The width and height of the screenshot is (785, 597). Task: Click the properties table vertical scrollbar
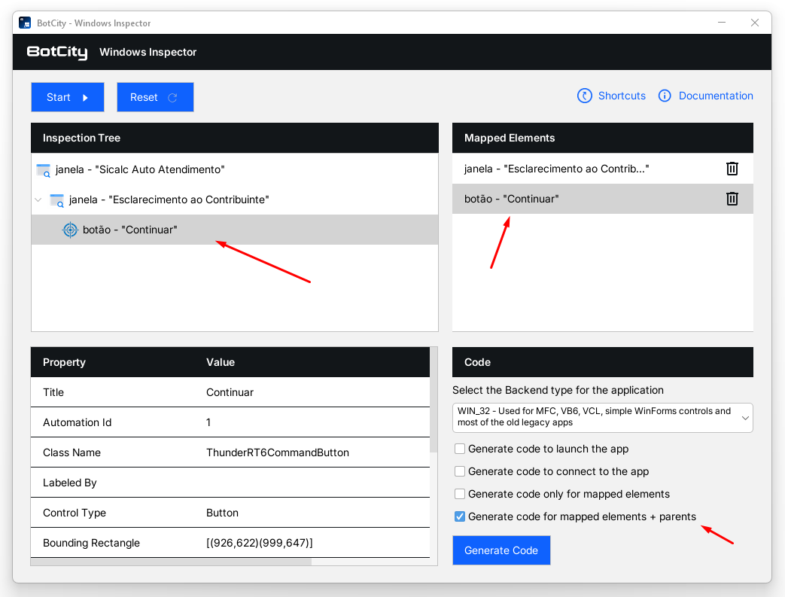(433, 399)
